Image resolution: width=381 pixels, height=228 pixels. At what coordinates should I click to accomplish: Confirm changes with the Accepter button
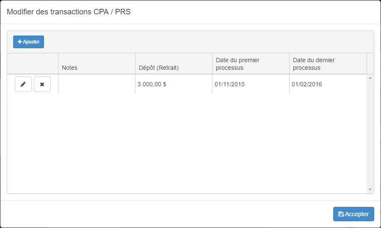[353, 214]
